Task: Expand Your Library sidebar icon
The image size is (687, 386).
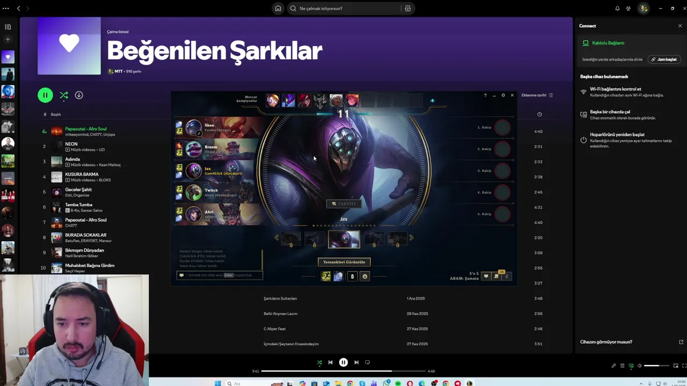Action: pos(8,27)
